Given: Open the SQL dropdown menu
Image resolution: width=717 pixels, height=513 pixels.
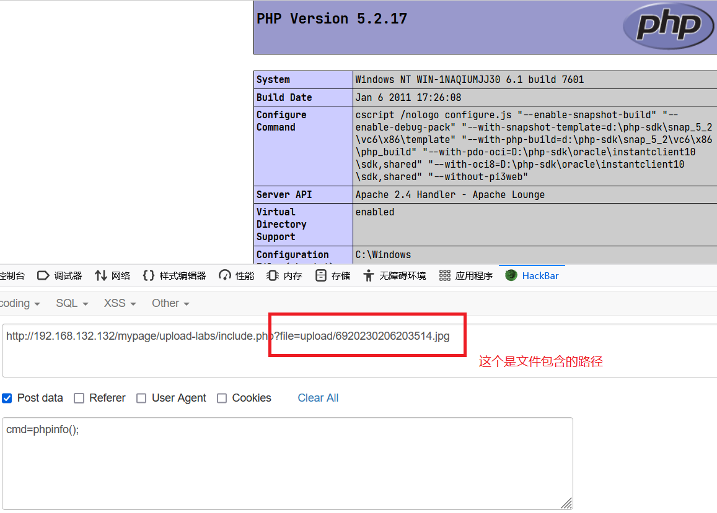Looking at the screenshot, I should coord(72,303).
